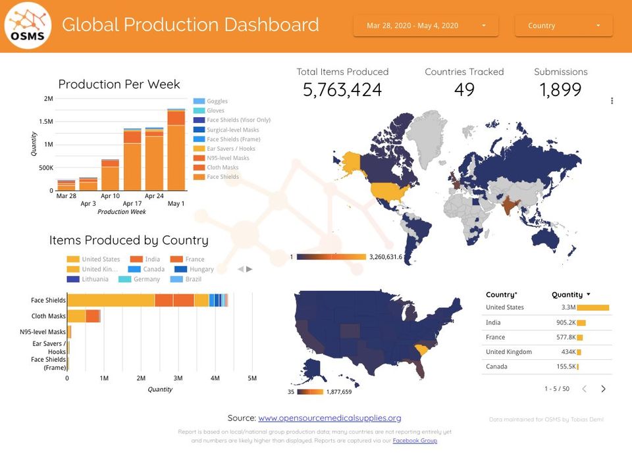Click left arrow in country legend
632x473 pixels.
tap(241, 268)
